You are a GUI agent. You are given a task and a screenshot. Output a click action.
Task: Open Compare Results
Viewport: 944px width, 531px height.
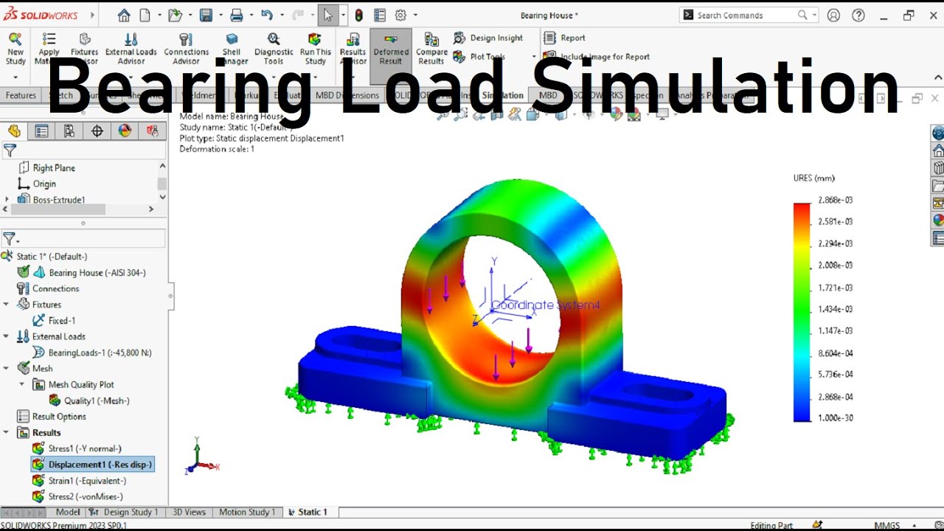(x=431, y=48)
